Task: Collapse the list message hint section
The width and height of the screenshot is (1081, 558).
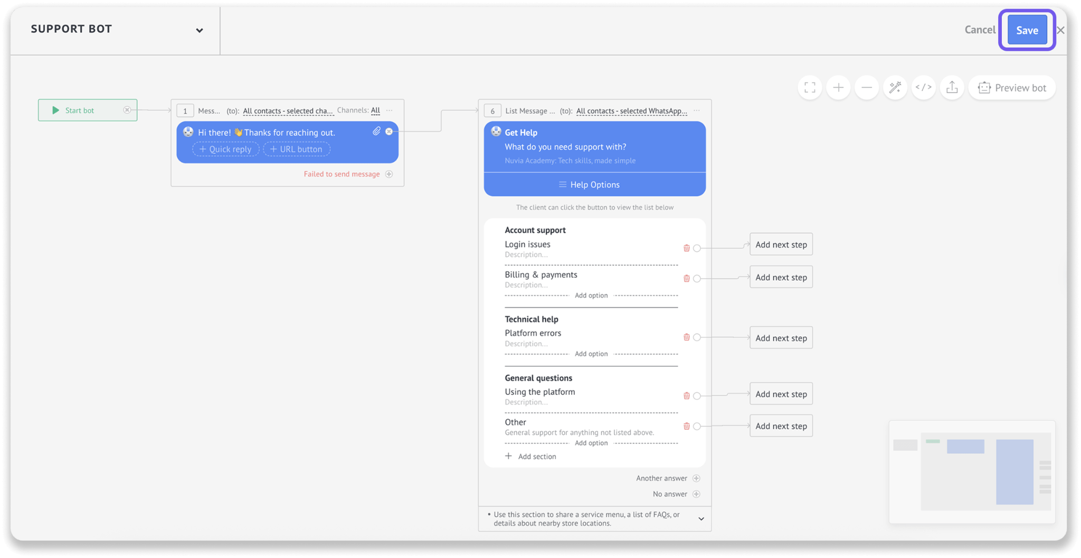Action: 701,519
